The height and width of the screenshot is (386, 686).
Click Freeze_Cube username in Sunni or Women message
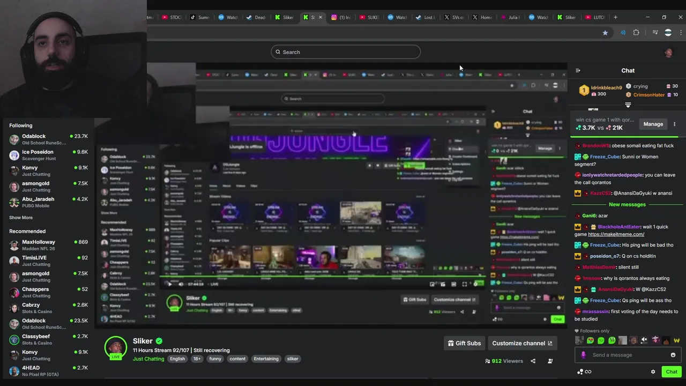click(x=605, y=157)
